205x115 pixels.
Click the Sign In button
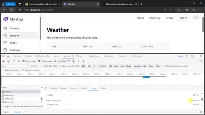pos(183,18)
